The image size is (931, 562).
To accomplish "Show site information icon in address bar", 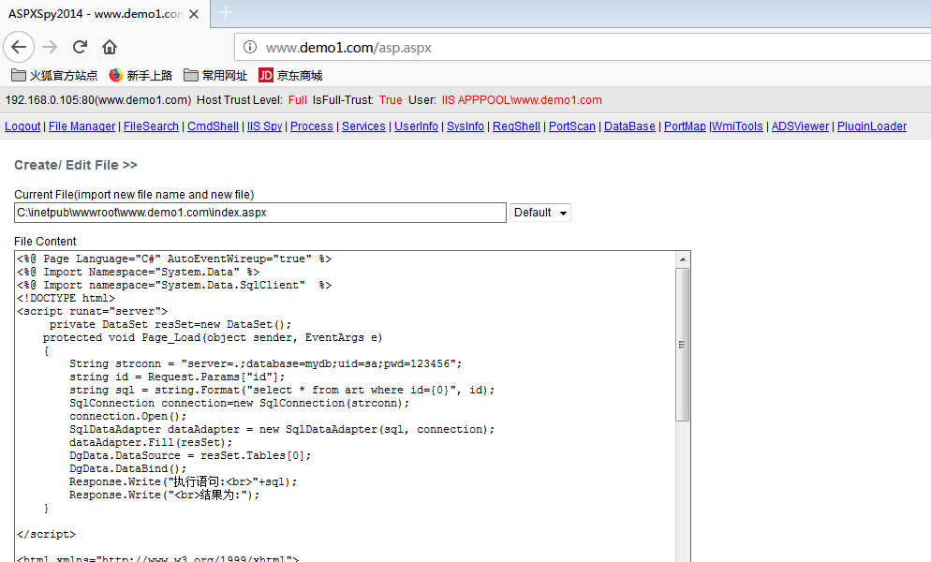I will coord(250,47).
